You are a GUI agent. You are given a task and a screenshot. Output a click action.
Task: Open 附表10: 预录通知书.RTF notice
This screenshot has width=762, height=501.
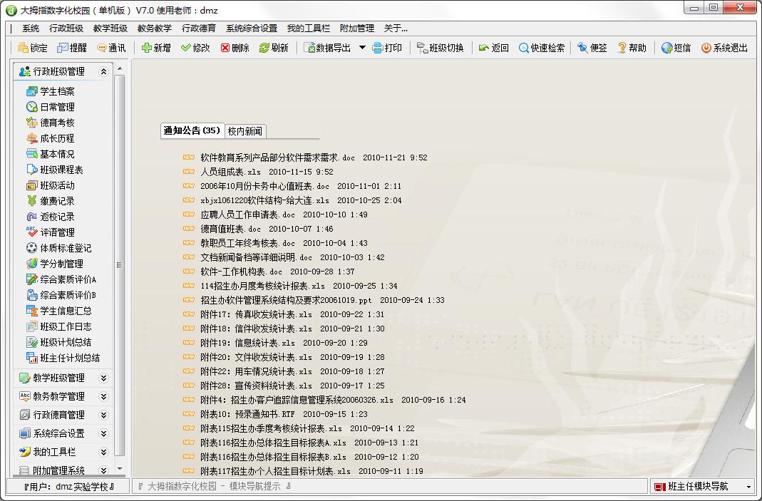(247, 414)
